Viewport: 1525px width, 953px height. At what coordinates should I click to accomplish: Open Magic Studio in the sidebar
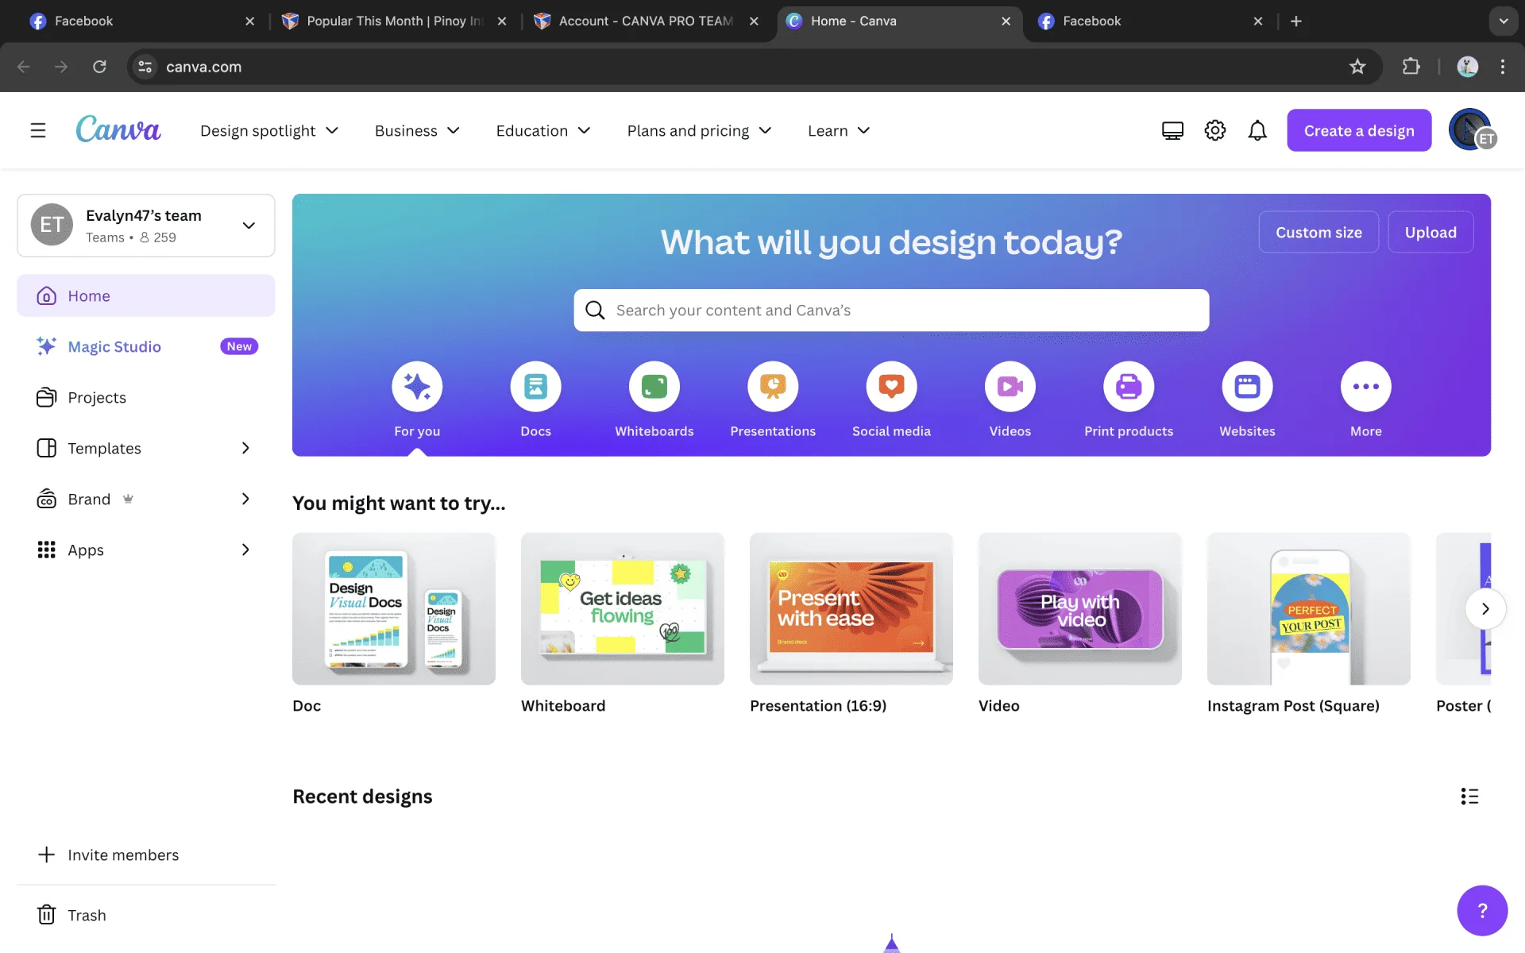tap(146, 346)
